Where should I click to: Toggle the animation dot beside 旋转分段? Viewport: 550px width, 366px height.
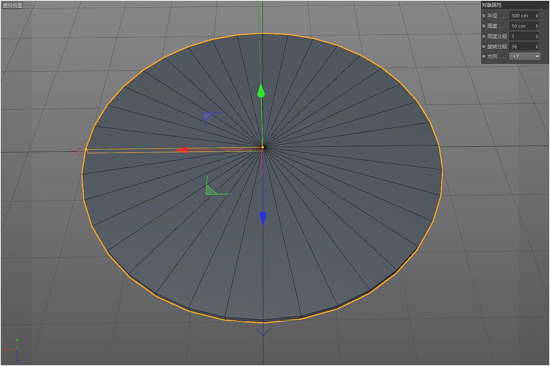[x=484, y=47]
